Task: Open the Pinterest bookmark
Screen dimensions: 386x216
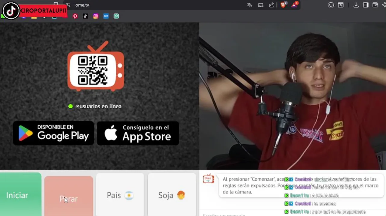Action: 75,16
